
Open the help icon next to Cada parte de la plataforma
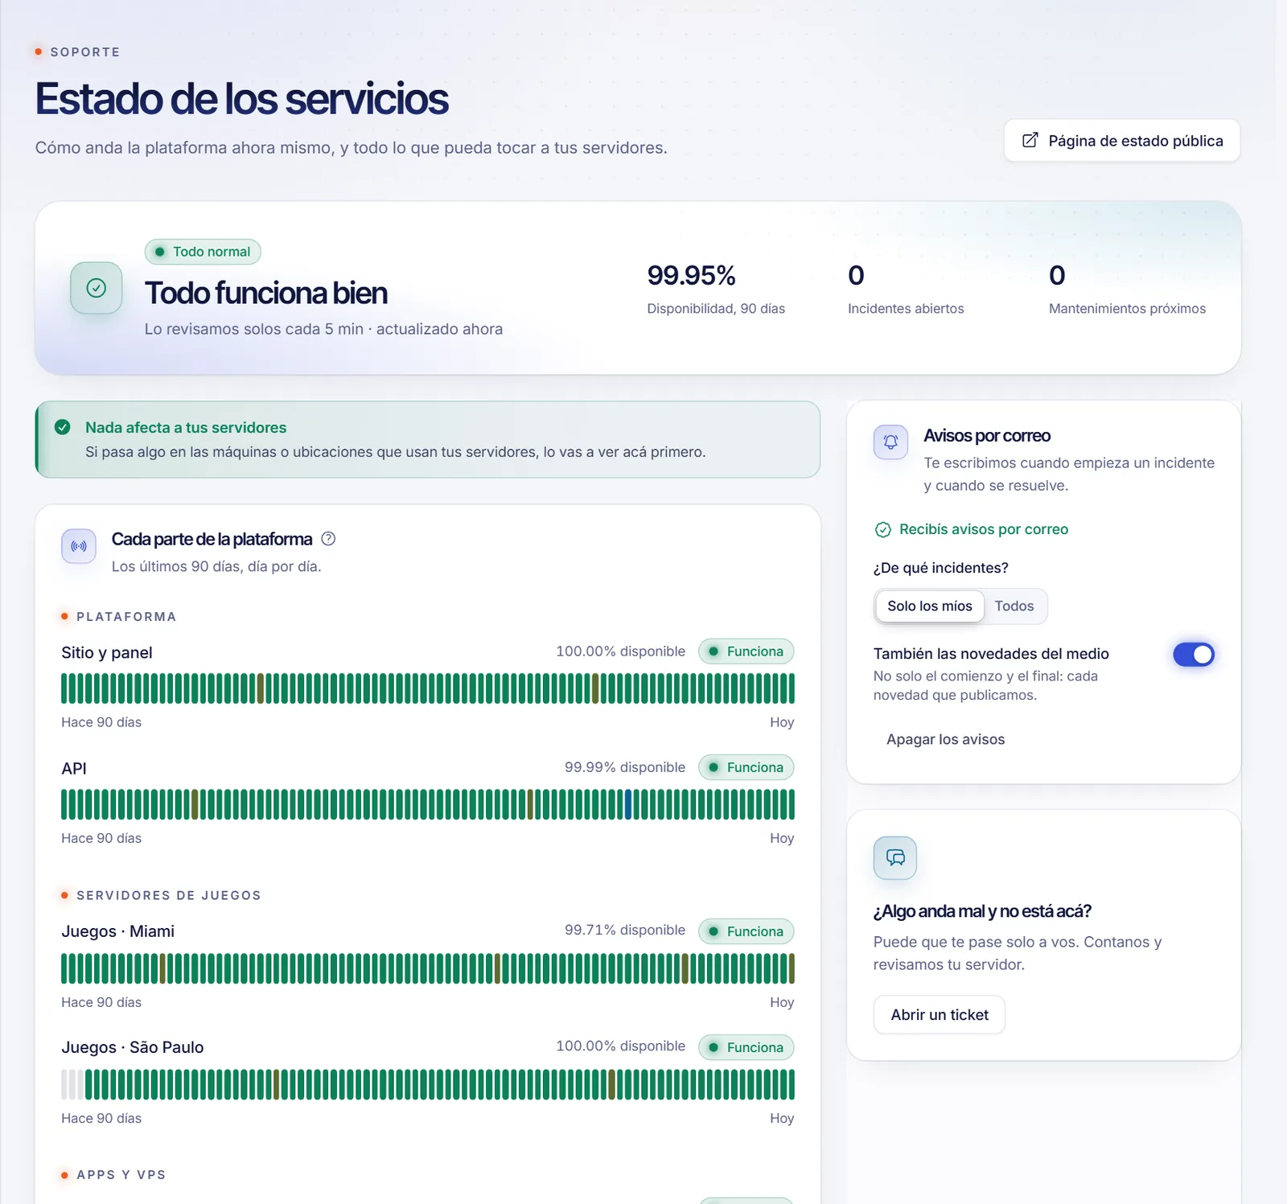tap(328, 539)
